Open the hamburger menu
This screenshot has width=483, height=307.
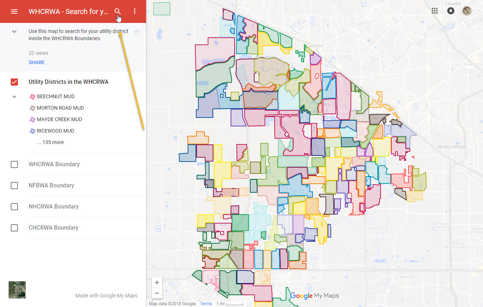point(14,11)
